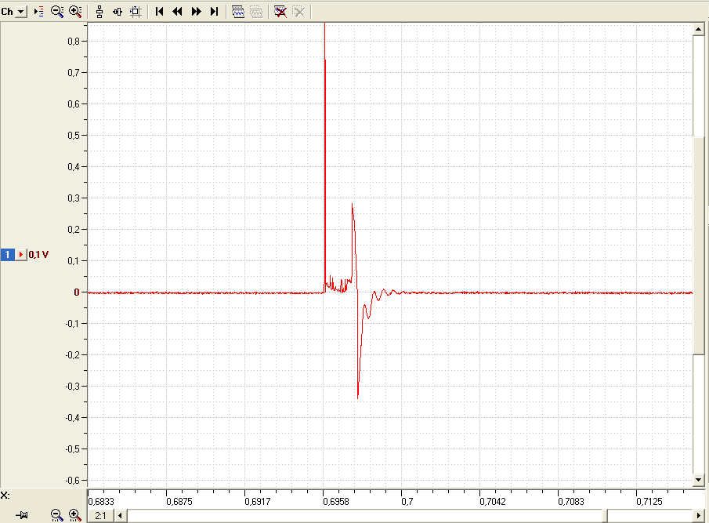Click the horizontal scrollbar left arrow
Screen dimensions: 709x523
(x=121, y=516)
